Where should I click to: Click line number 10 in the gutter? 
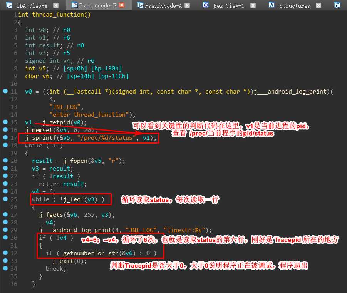14,84
